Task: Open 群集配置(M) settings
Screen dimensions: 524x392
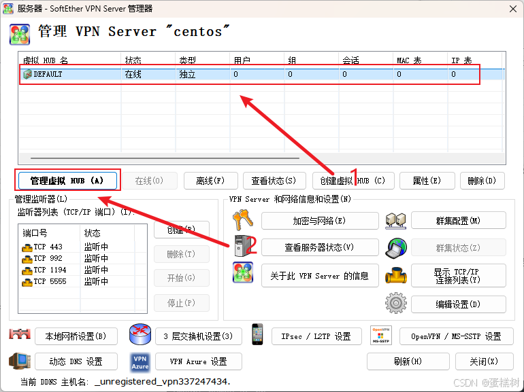Action: pos(459,221)
